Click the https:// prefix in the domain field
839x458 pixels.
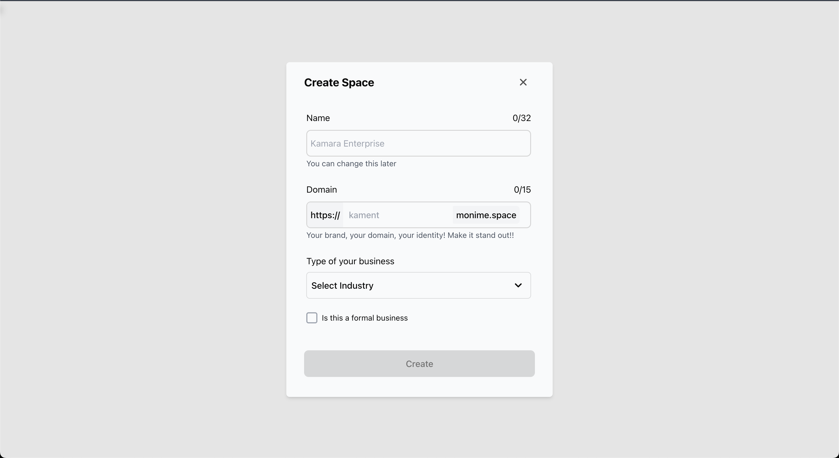325,215
